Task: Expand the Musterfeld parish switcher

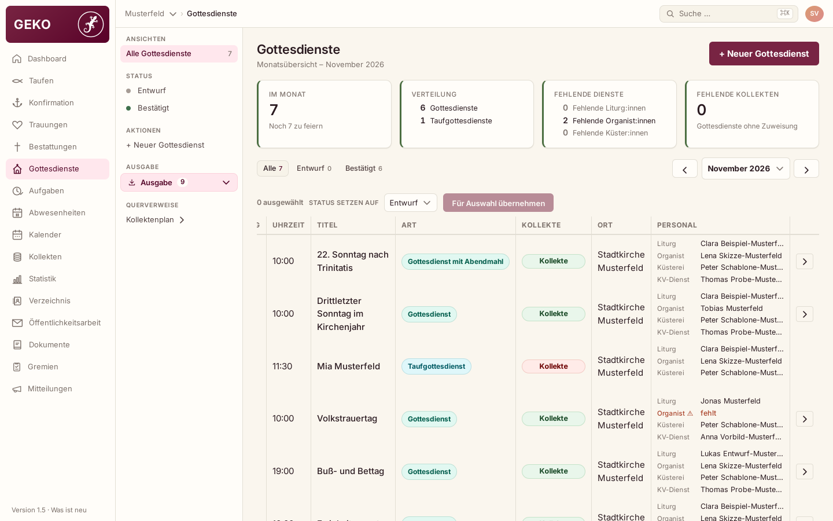Action: point(151,14)
